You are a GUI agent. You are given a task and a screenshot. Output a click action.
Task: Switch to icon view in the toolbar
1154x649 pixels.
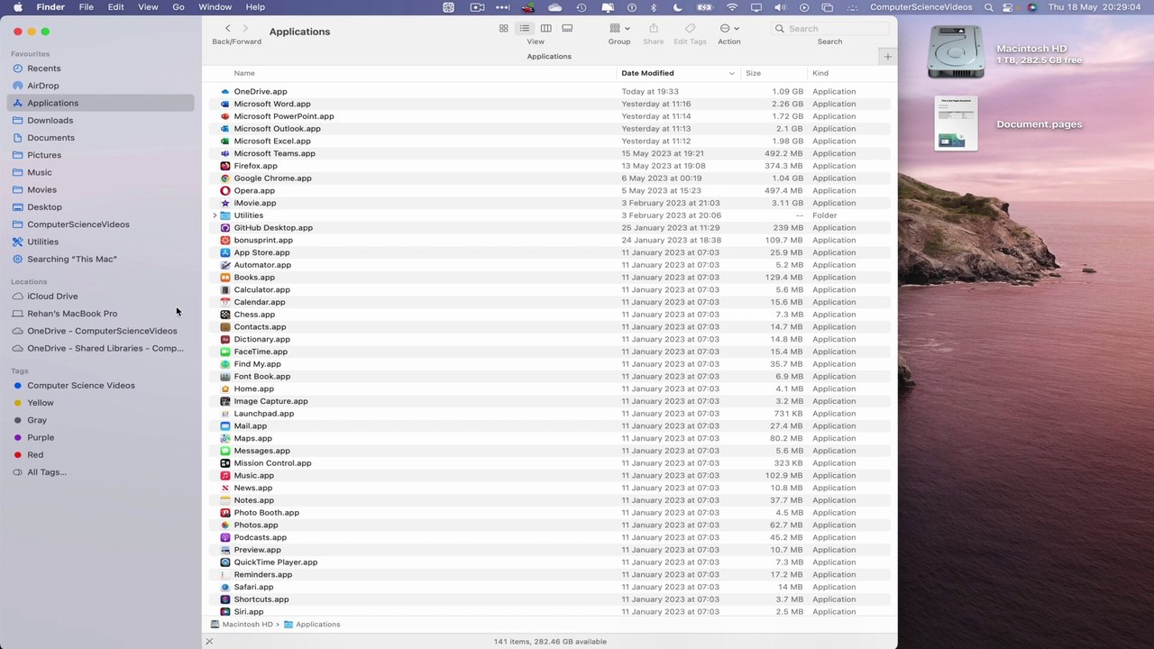click(503, 28)
